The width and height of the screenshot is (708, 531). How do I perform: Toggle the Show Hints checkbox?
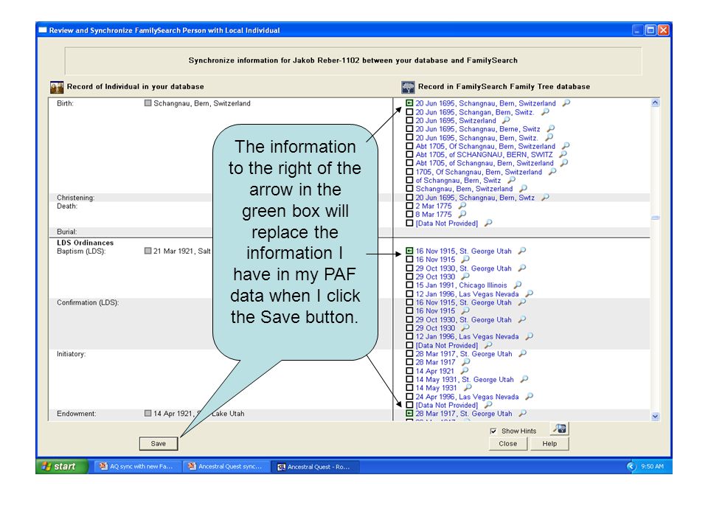coord(493,431)
